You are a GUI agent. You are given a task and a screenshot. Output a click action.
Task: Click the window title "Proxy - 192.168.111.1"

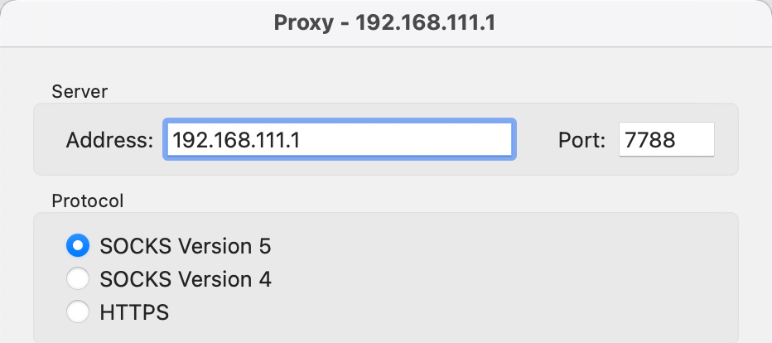384,23
